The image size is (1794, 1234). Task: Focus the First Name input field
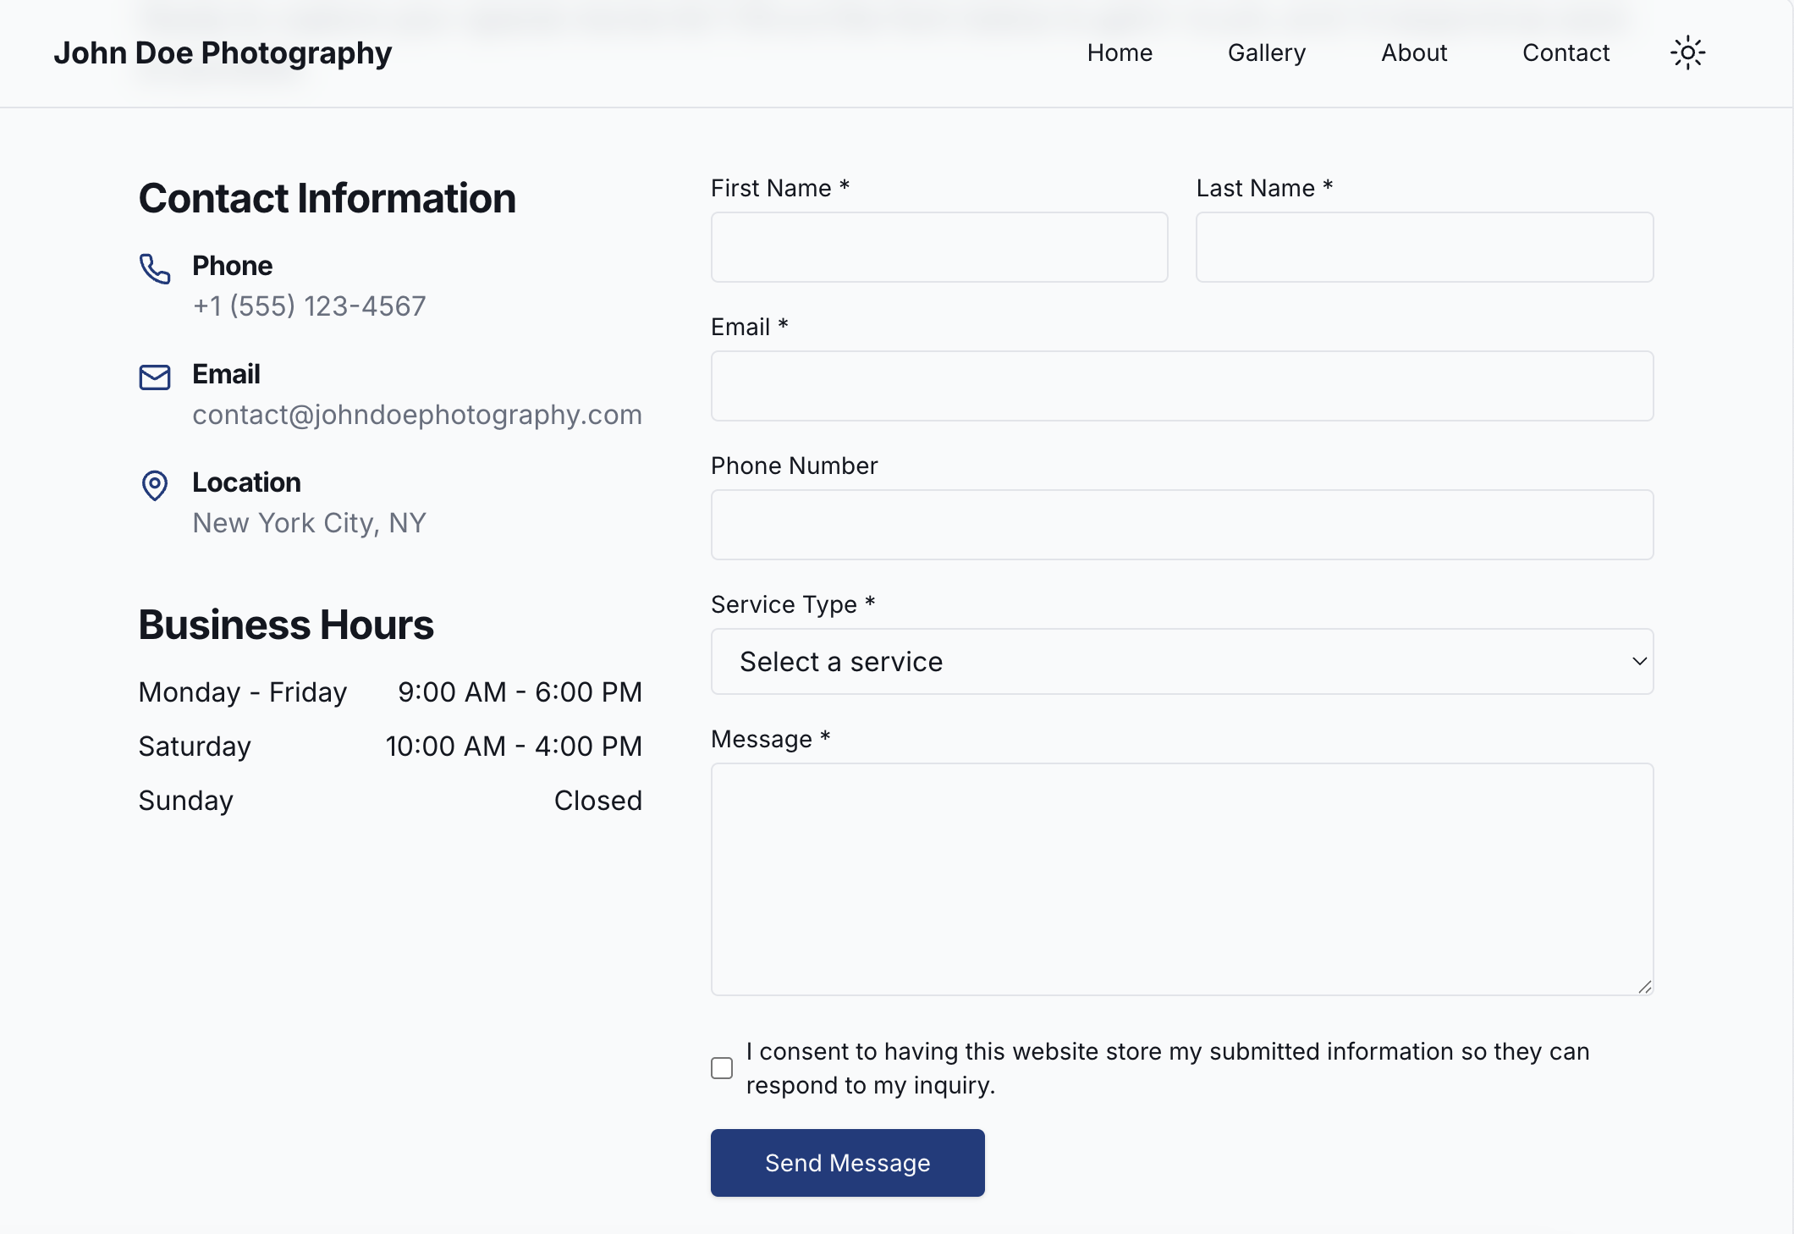click(x=939, y=247)
